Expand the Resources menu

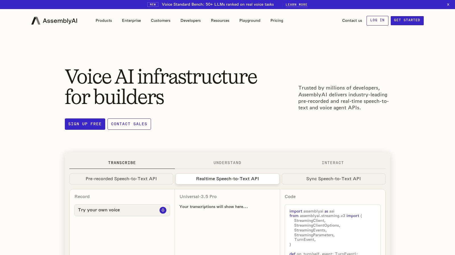220,20
